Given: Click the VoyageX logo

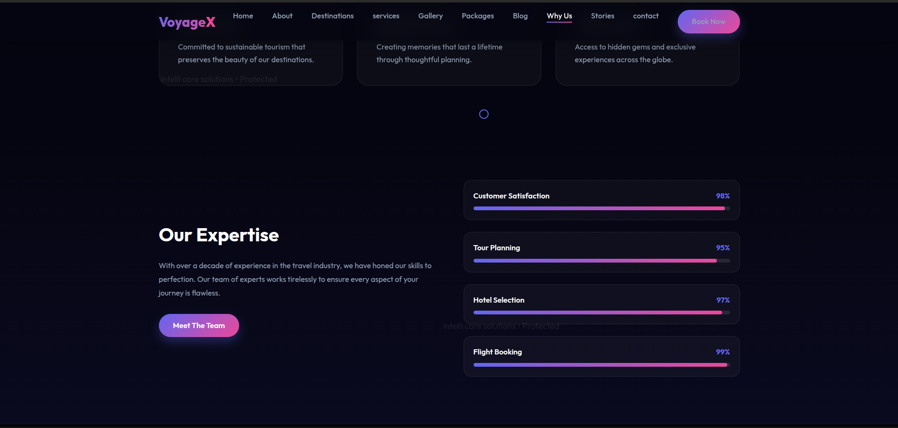Looking at the screenshot, I should click(x=187, y=22).
